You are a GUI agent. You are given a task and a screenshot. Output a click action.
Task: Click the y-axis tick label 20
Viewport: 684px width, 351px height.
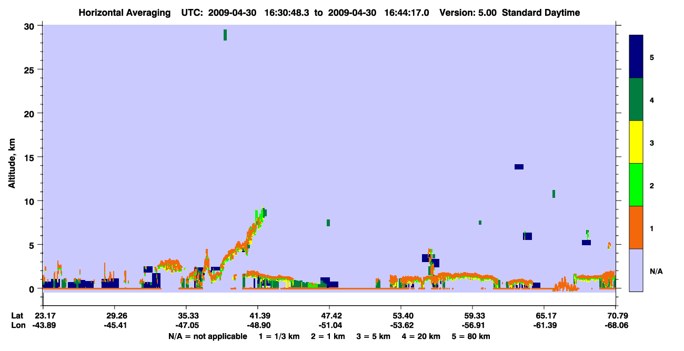[x=30, y=114]
